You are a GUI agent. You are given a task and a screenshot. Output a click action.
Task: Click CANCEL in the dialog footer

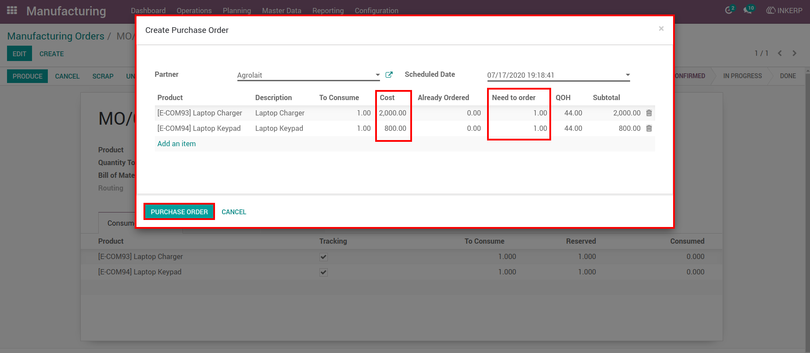point(234,212)
